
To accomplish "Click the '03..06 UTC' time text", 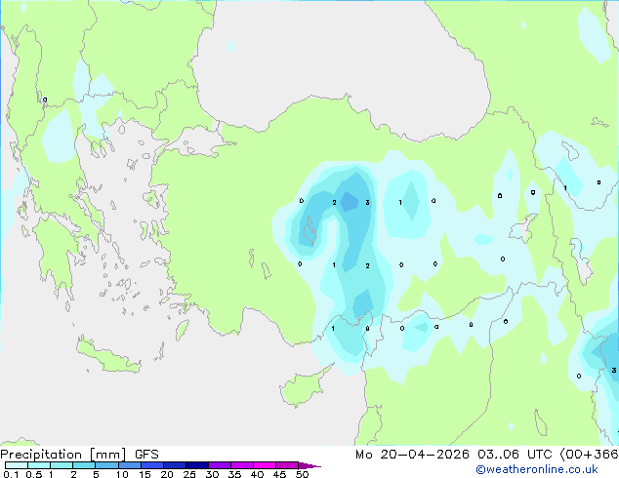I will 515,455.
